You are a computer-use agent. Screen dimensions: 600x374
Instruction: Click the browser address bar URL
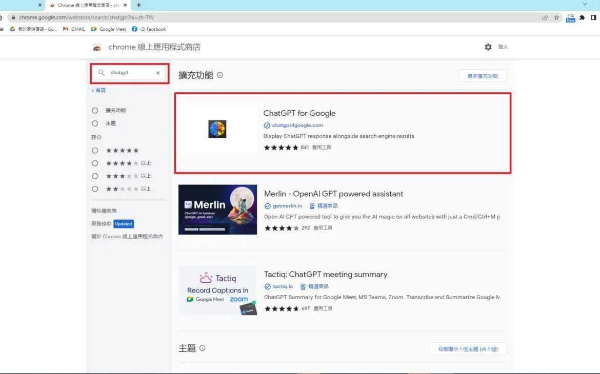pos(87,17)
